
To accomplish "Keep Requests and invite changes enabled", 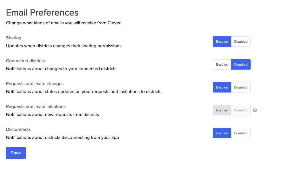I will [222, 87].
